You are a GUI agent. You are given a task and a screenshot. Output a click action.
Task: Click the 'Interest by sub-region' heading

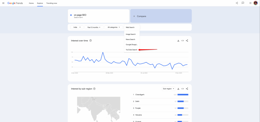[x=82, y=89]
